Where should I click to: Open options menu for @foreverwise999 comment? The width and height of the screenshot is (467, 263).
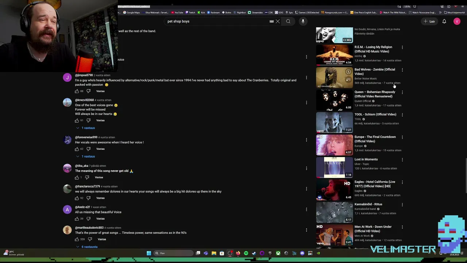(306, 140)
